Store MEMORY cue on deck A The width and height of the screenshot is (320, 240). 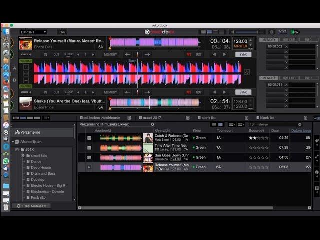tap(110, 54)
